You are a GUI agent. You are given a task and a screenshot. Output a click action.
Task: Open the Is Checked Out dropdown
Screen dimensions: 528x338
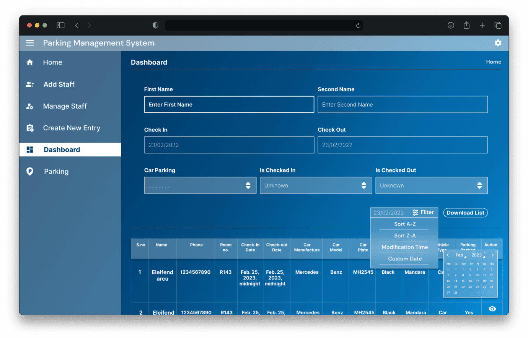(x=432, y=185)
